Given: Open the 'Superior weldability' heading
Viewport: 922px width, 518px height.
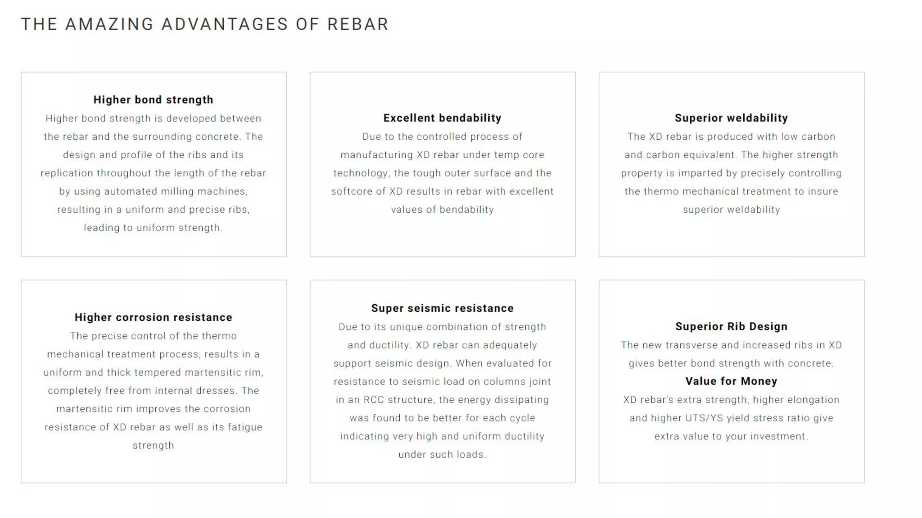Looking at the screenshot, I should tap(732, 118).
